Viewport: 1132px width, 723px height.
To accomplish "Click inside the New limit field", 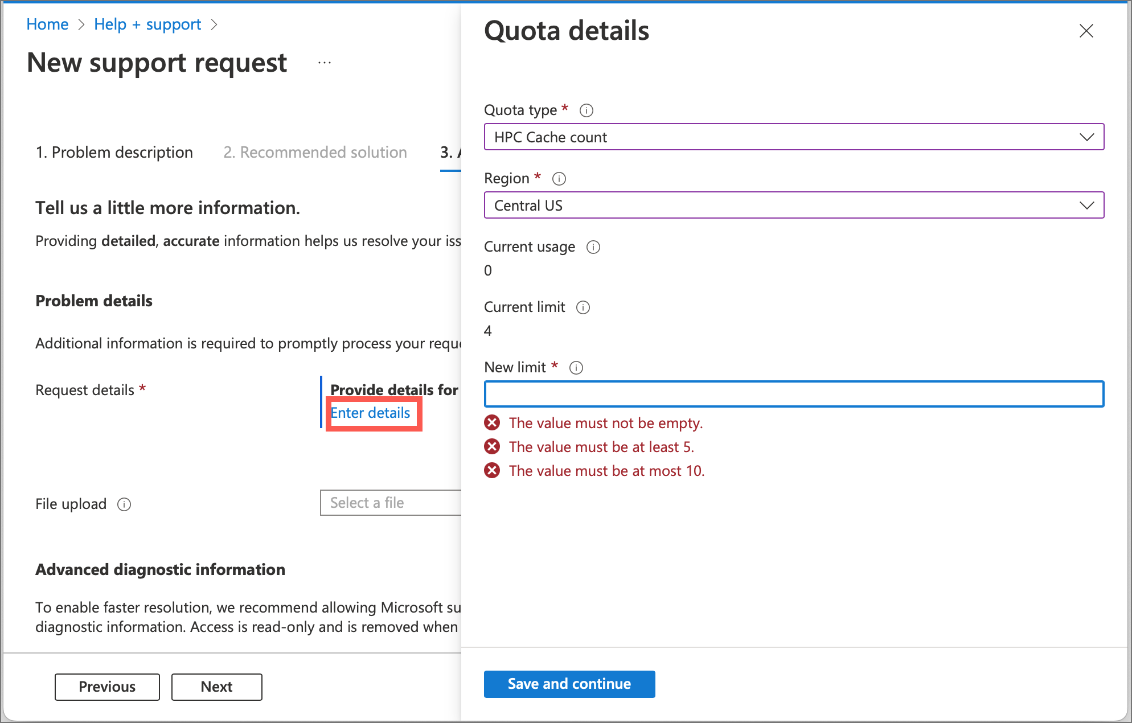I will [794, 393].
